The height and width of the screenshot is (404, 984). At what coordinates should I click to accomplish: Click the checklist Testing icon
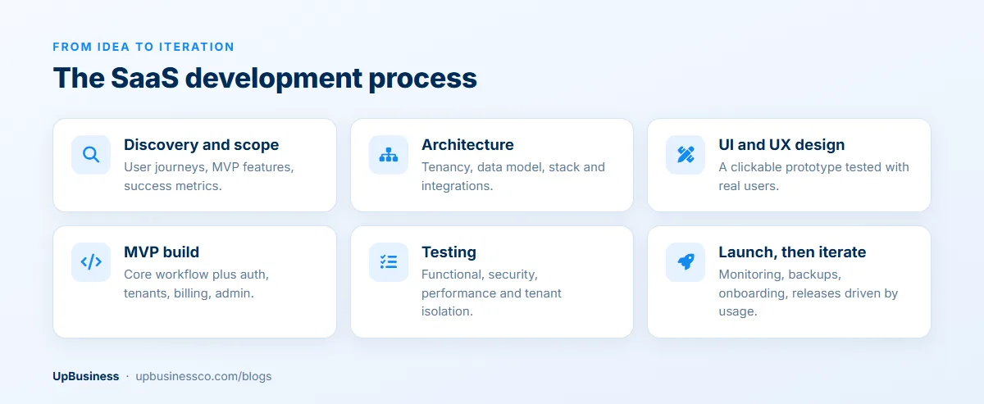pyautogui.click(x=389, y=262)
